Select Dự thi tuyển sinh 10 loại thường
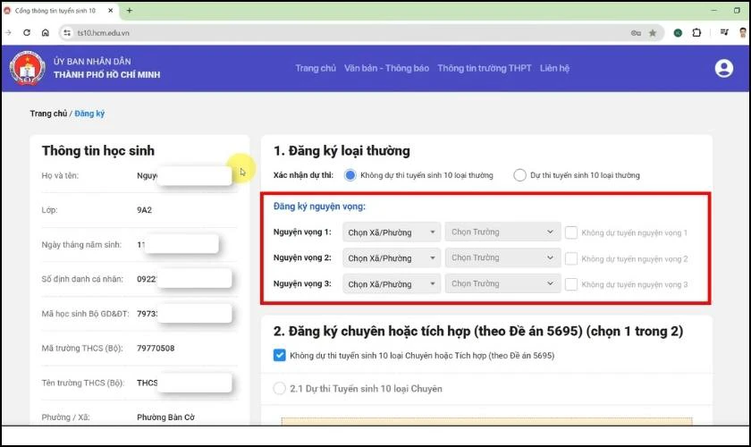This screenshot has height=447, width=751. (x=519, y=175)
